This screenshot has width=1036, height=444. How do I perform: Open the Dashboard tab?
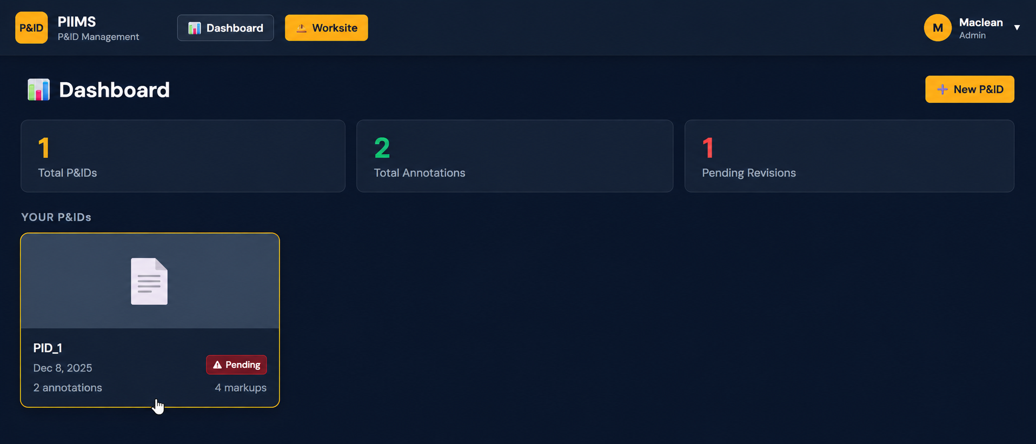(225, 28)
